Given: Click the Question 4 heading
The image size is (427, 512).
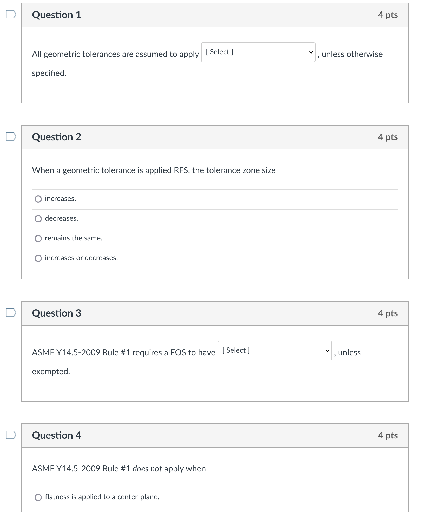Looking at the screenshot, I should [x=56, y=435].
